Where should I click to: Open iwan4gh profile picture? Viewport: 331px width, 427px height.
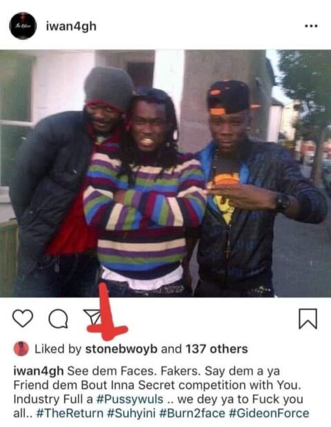(23, 25)
